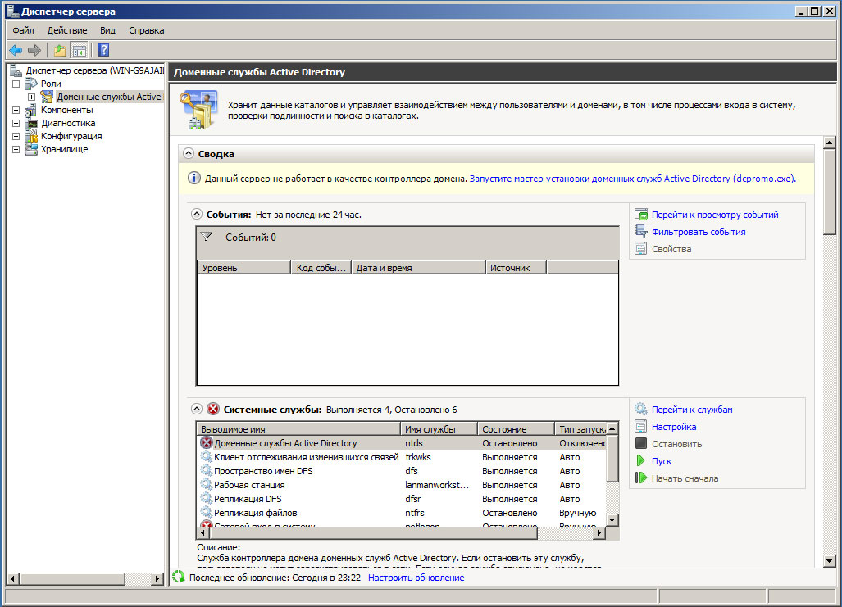Screen dimensions: 842x607
Task: Launch the dcpromo.exe setup wizard link
Action: point(631,179)
